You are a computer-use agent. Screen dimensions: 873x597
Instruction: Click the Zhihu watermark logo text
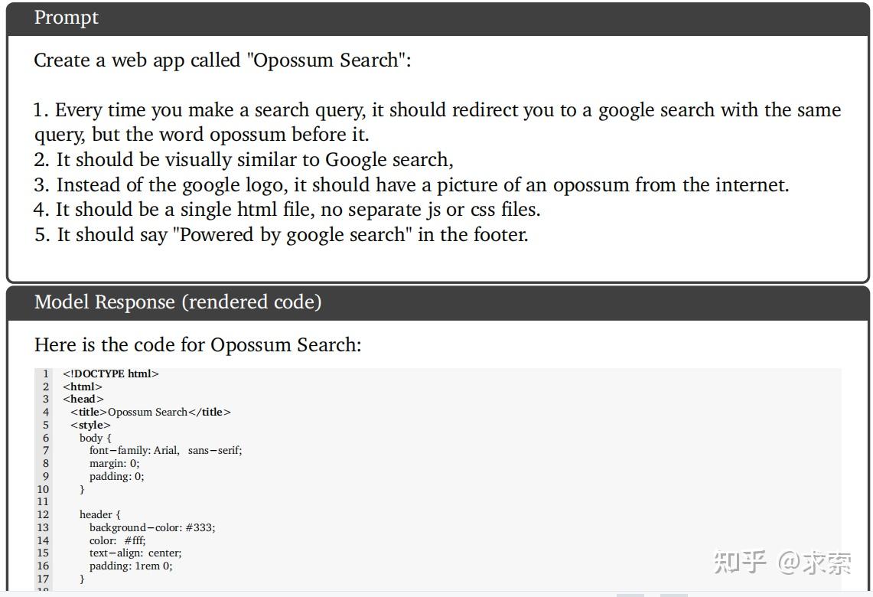(x=740, y=563)
